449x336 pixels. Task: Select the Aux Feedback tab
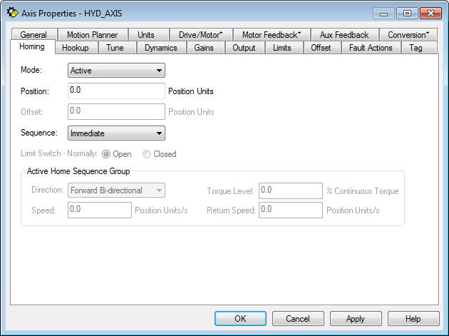(x=344, y=35)
